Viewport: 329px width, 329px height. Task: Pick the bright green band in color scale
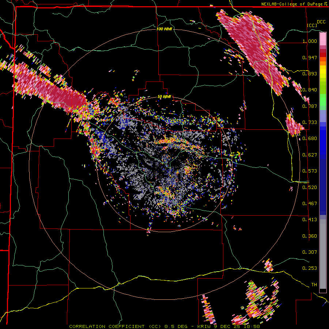[323, 100]
